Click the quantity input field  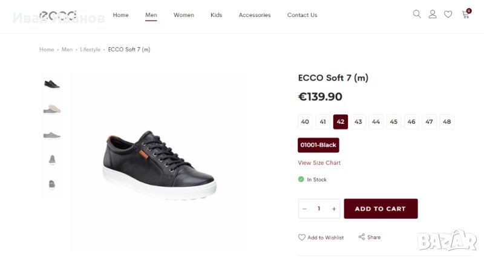(x=319, y=209)
